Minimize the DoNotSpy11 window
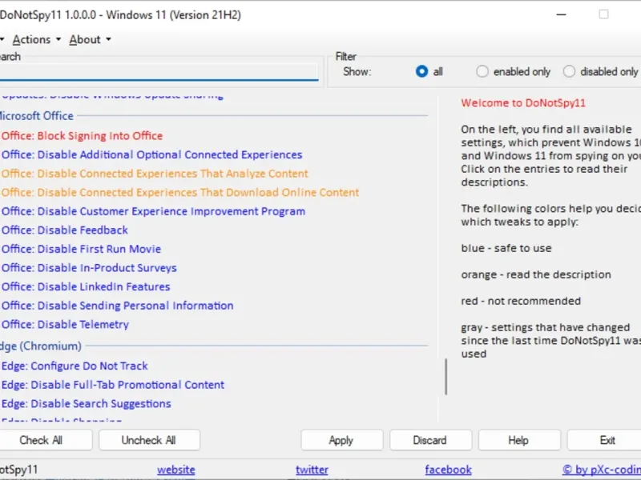 pyautogui.click(x=562, y=14)
